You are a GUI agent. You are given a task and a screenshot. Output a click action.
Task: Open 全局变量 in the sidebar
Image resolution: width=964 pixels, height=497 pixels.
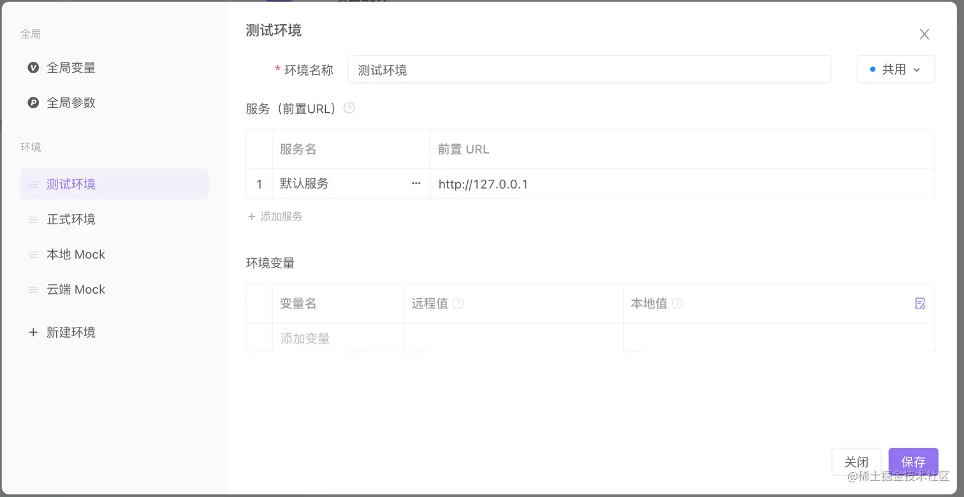coord(71,68)
